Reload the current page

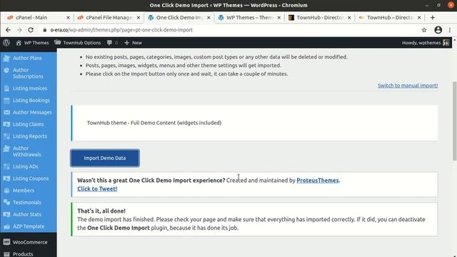(x=31, y=30)
